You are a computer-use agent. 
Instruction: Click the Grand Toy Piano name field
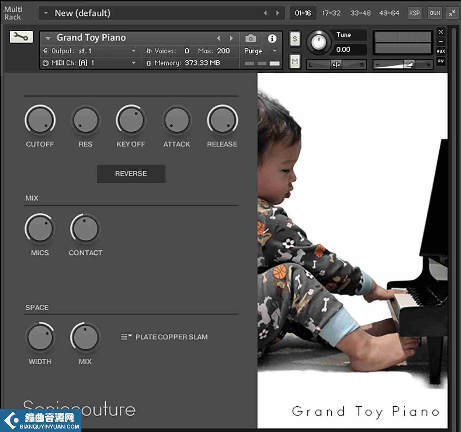pos(91,38)
